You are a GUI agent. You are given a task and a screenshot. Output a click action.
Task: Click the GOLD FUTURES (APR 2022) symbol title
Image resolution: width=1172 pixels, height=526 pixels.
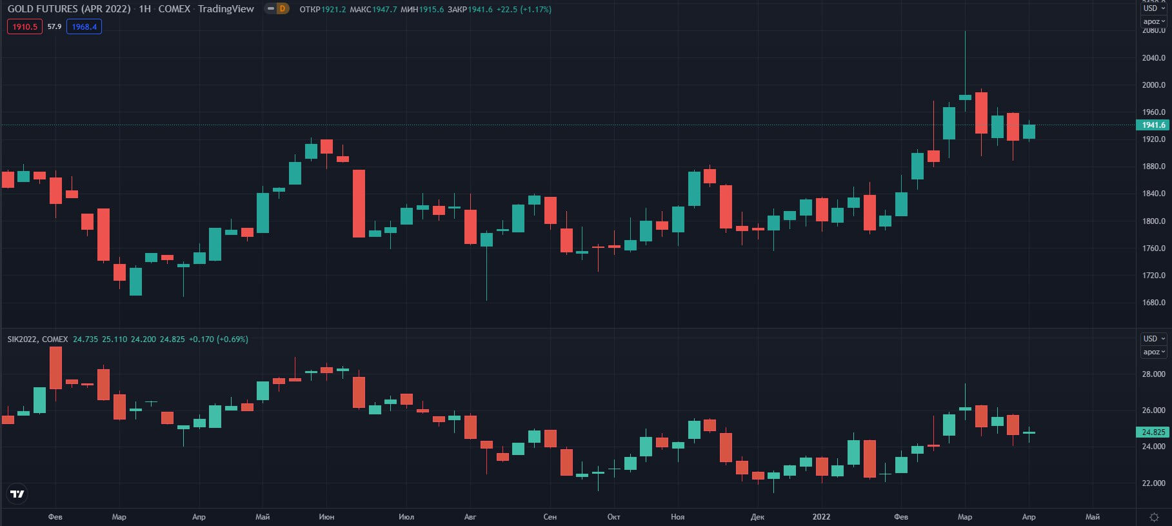(69, 9)
